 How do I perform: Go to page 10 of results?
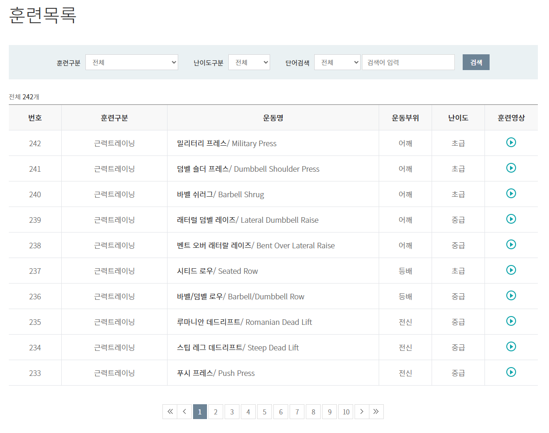(x=346, y=412)
